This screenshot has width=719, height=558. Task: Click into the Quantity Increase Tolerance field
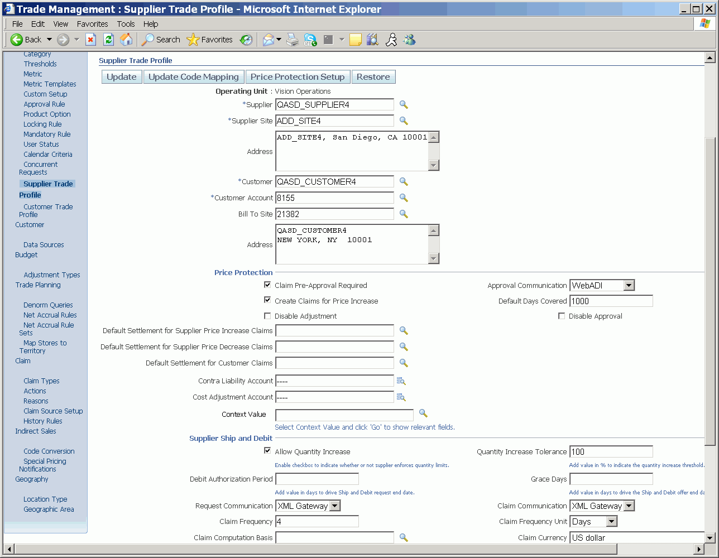click(611, 452)
